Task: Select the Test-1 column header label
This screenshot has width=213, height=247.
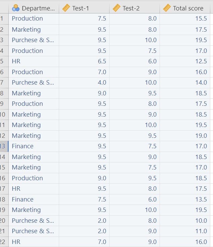Action: pos(80,8)
